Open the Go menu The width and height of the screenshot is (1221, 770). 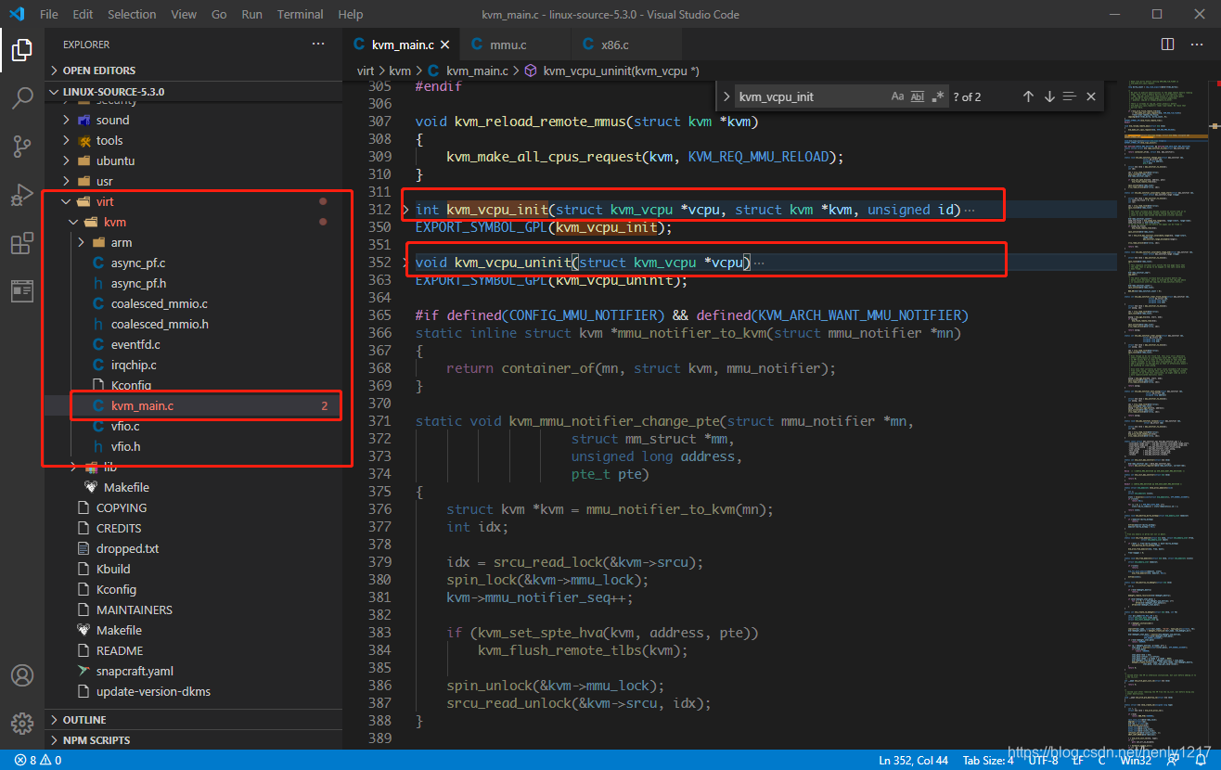pyautogui.click(x=219, y=14)
